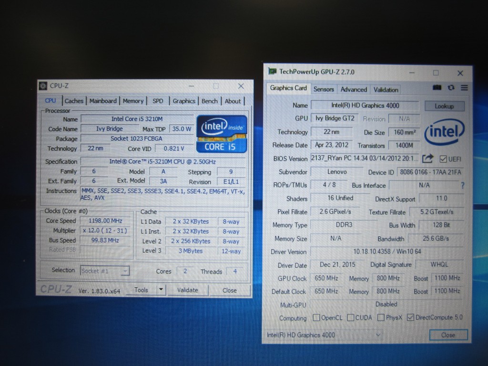Click the Multi-GPU value Disabled
The image size is (488, 366).
tap(387, 305)
